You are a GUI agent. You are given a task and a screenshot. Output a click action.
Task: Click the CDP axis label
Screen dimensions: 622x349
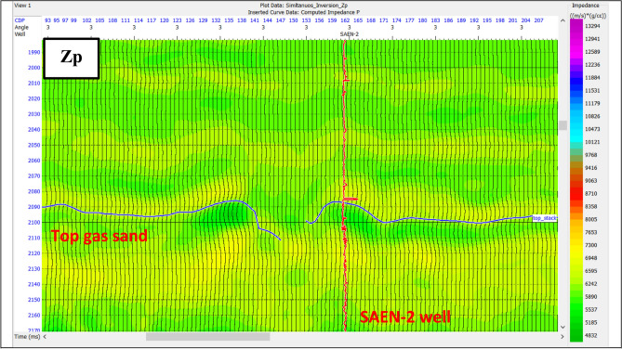click(x=20, y=20)
